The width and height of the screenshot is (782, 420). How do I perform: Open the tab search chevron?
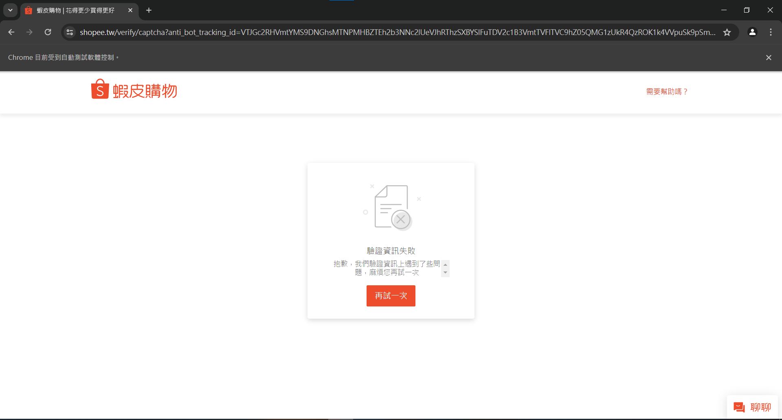point(10,10)
